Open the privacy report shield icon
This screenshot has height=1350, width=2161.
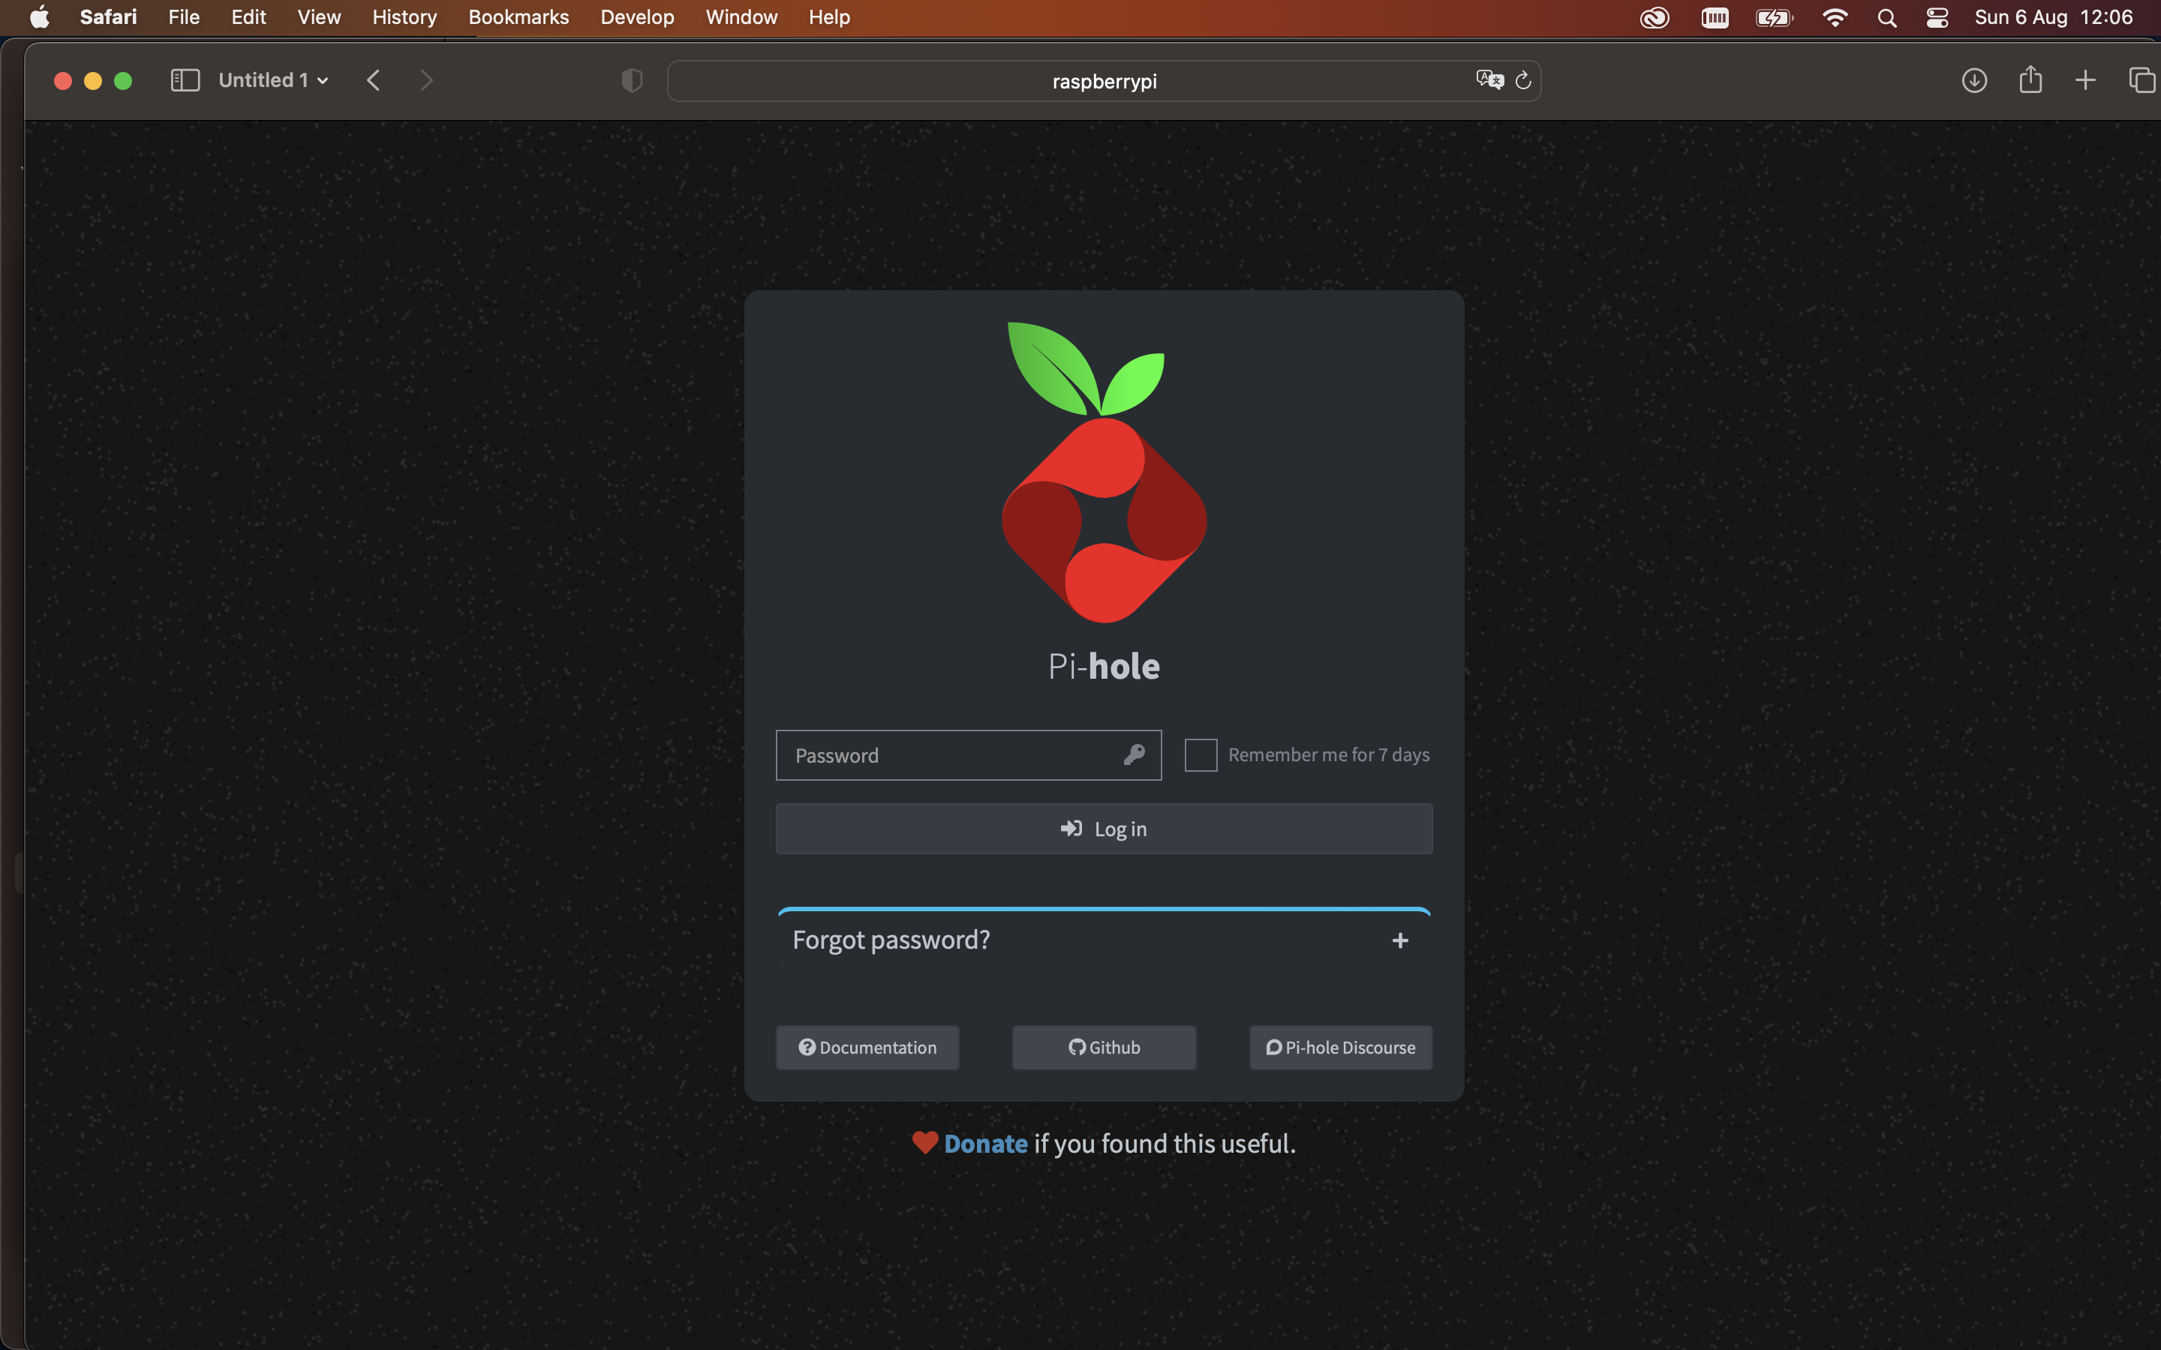[x=633, y=80]
